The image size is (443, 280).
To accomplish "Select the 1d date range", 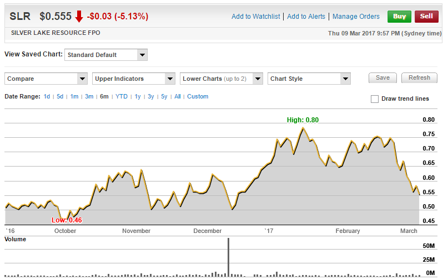I will 47,96.
